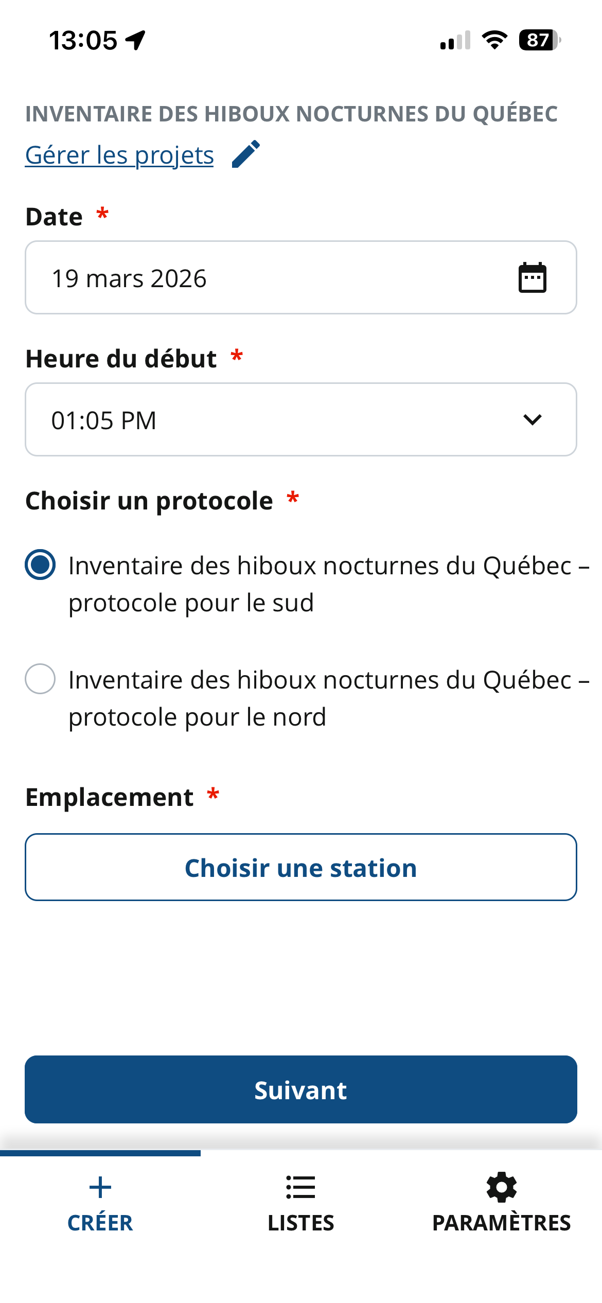This screenshot has height=1303, width=602.
Task: Tap the battery indicator showing 87
Action: (x=539, y=40)
